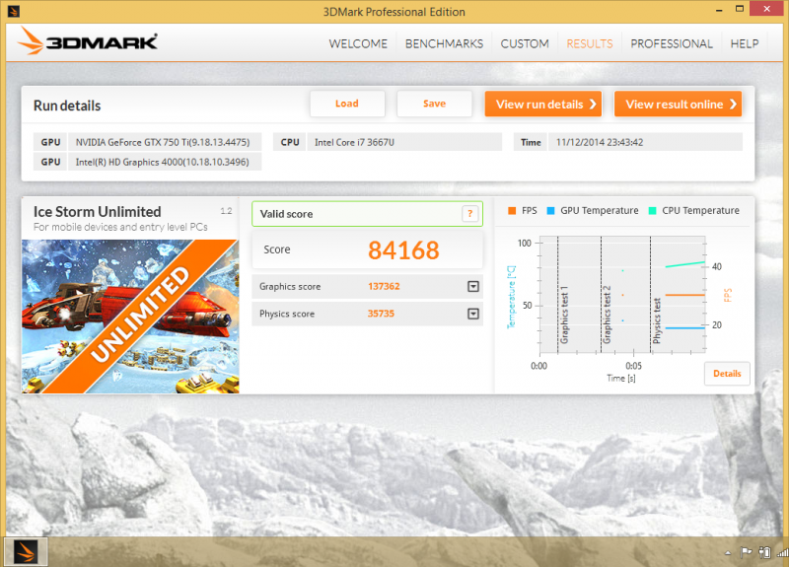
Task: Click the Ice Storm Unlimited title
Action: coord(97,211)
